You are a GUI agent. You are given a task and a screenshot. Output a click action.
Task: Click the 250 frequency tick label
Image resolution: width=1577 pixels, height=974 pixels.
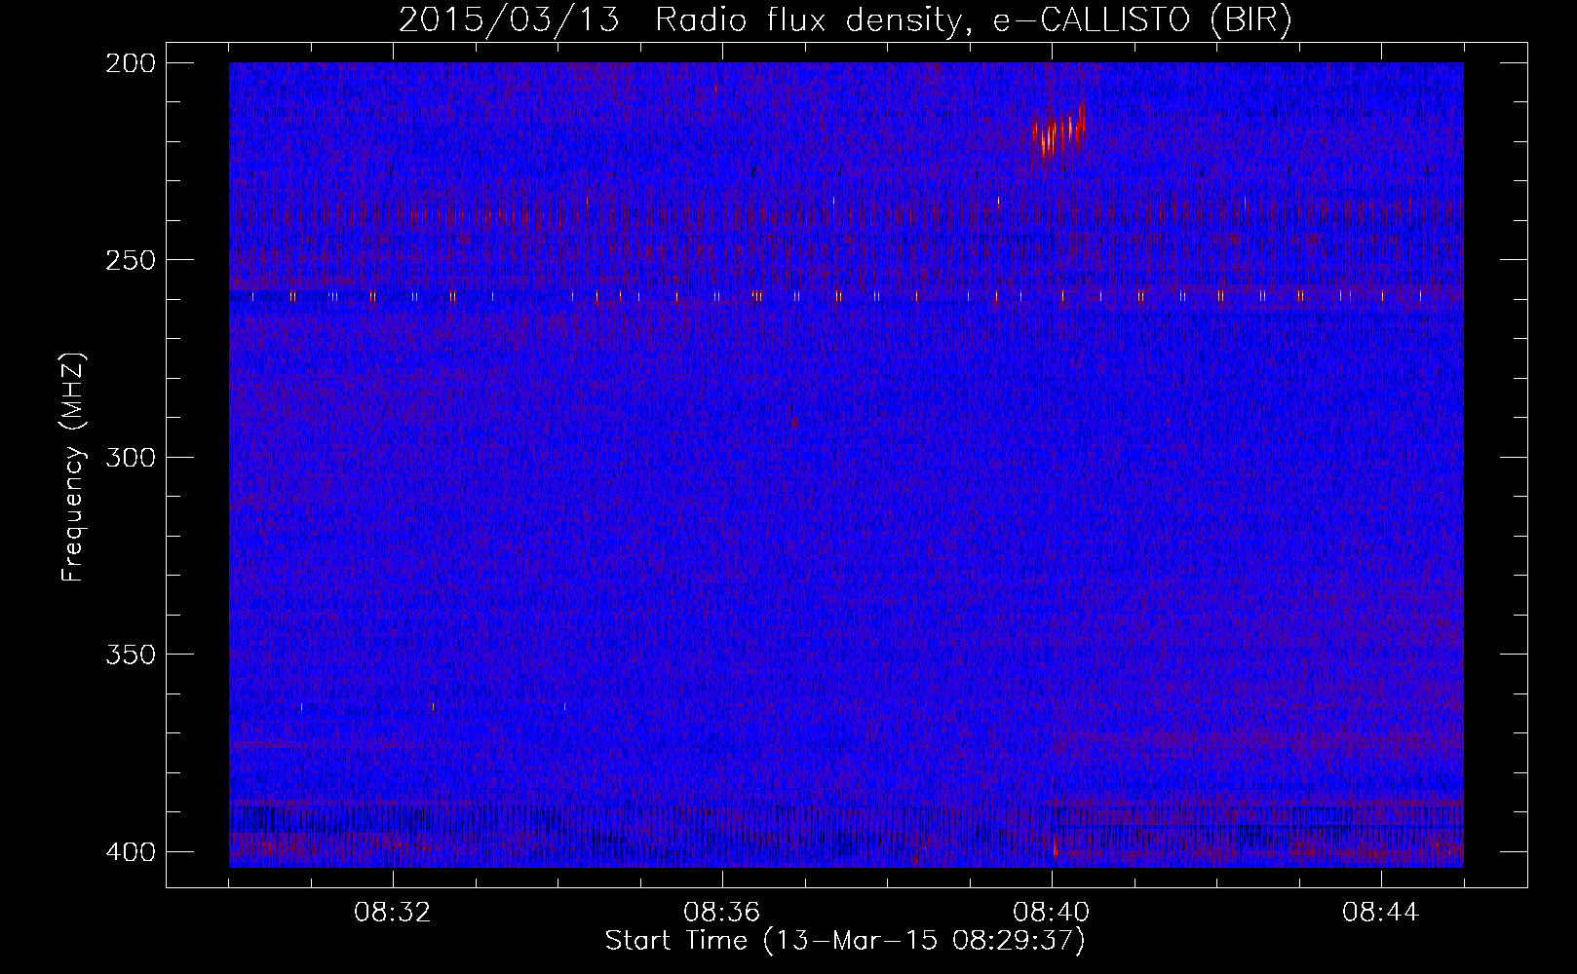[x=130, y=260]
